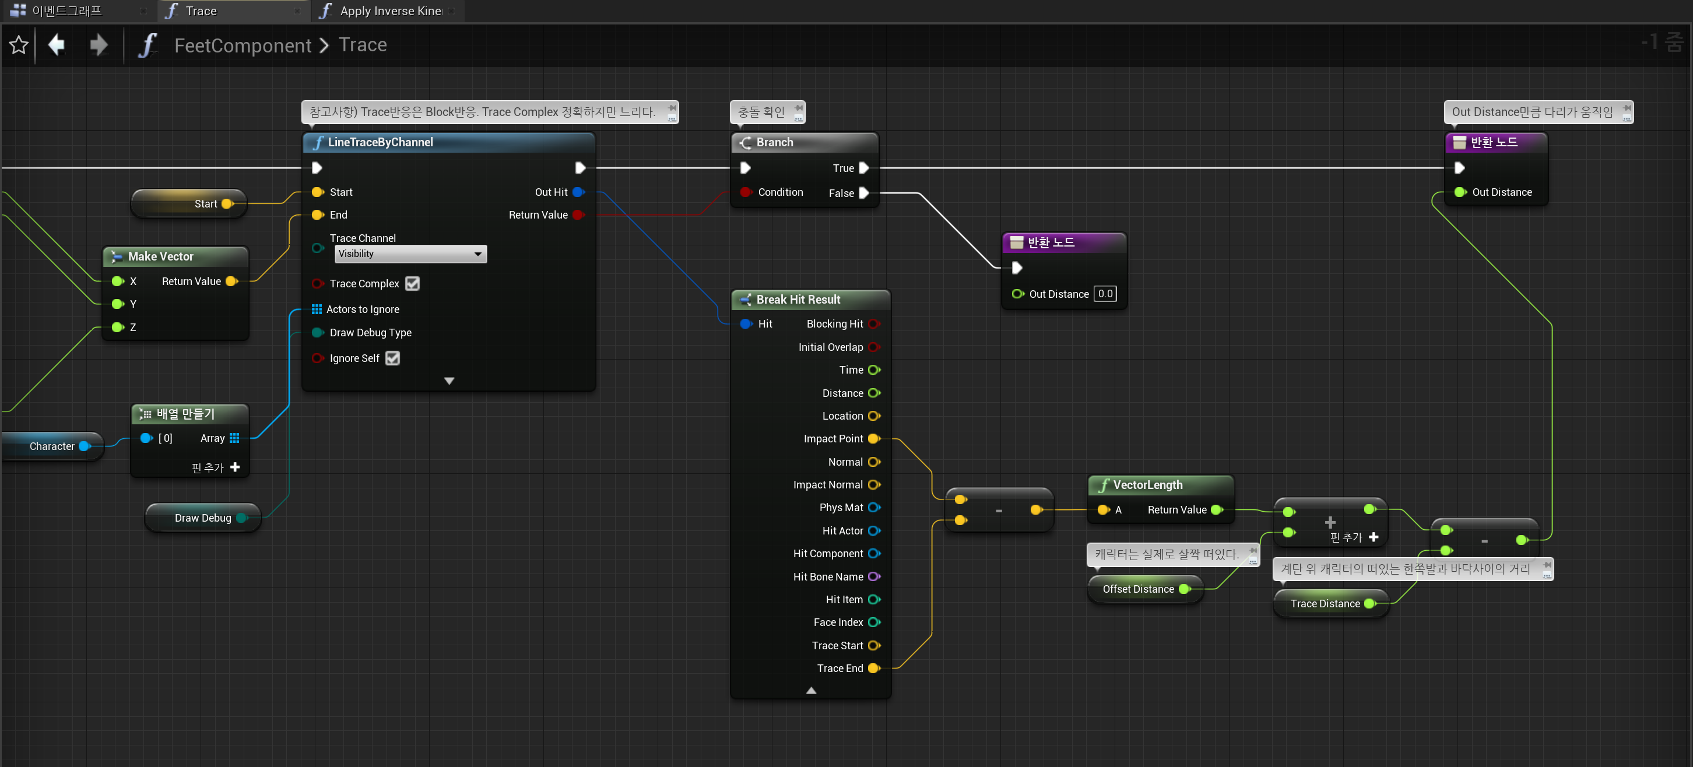Select the Draw Debug variable node
1693x767 pixels.
click(203, 518)
